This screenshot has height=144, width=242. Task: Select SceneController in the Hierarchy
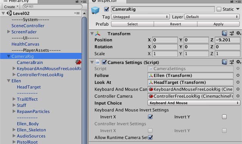click(x=28, y=26)
